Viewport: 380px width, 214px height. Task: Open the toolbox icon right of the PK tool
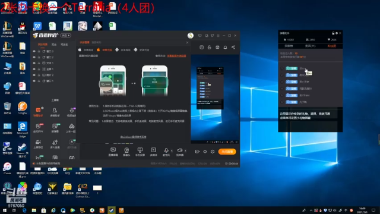coord(55,128)
